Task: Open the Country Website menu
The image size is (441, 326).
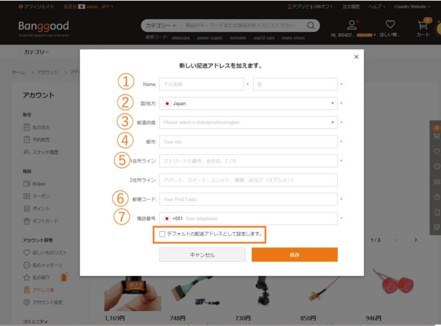Action: 410,6
